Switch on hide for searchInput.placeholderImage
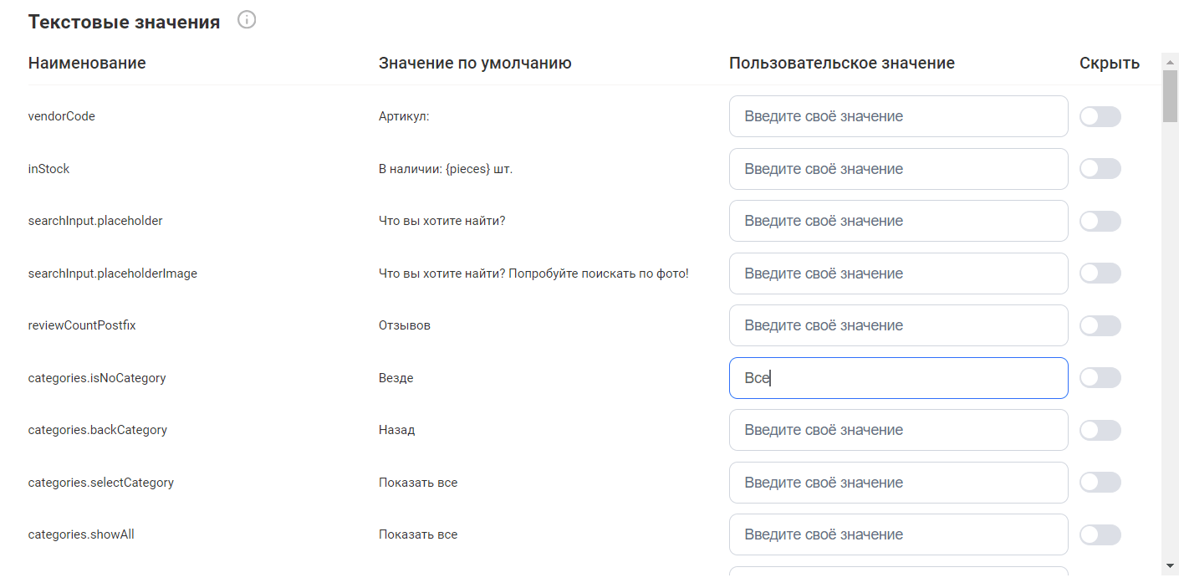 point(1100,274)
